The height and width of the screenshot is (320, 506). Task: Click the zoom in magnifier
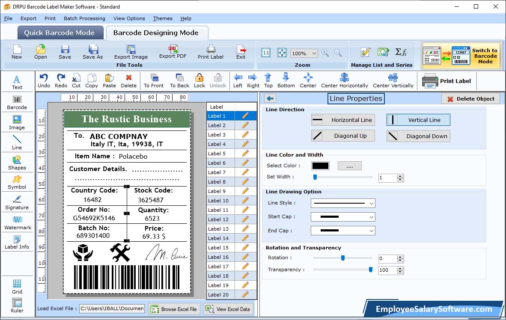click(325, 53)
